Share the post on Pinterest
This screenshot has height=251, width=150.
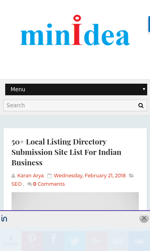tap(32, 241)
